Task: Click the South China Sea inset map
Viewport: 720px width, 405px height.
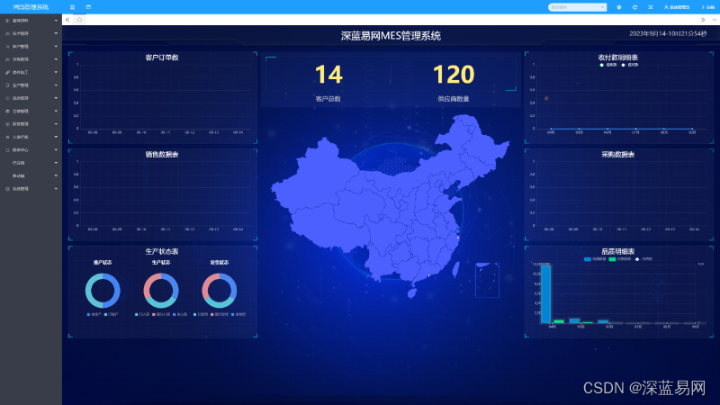Action: (x=487, y=280)
